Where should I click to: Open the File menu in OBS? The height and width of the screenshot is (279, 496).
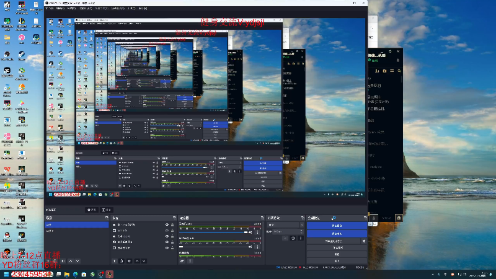coord(50,9)
